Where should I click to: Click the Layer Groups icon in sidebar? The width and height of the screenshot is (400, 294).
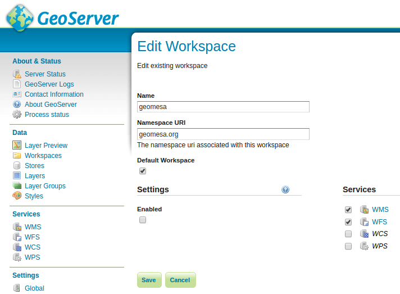tap(17, 186)
